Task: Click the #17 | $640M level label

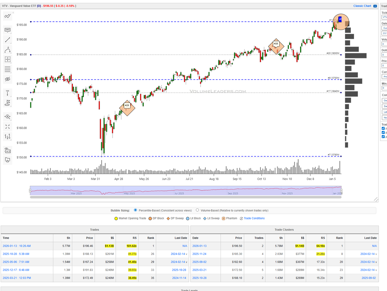Action: pyautogui.click(x=333, y=91)
